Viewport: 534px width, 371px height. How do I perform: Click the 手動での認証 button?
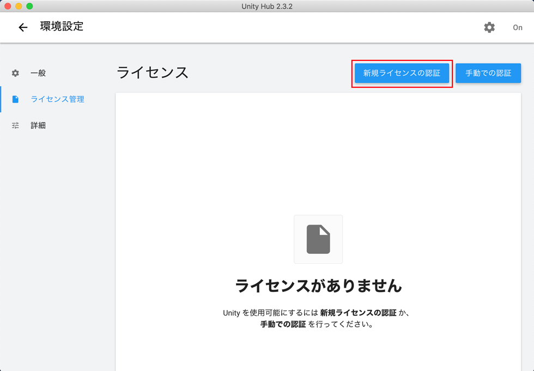coord(488,73)
